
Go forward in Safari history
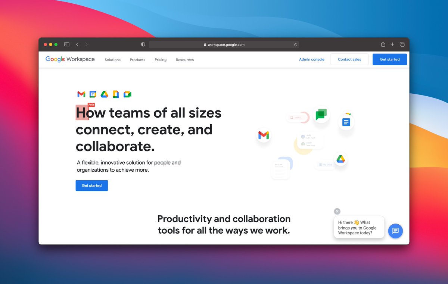(87, 44)
